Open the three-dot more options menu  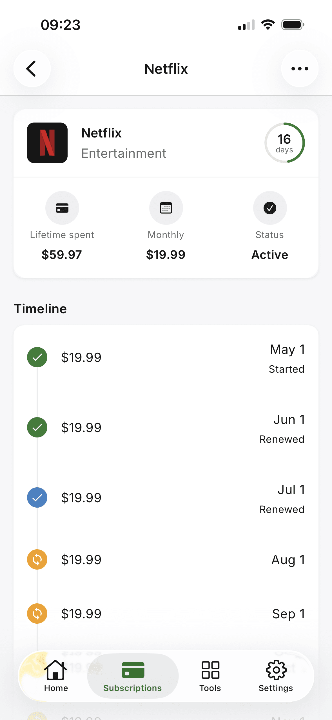(300, 68)
